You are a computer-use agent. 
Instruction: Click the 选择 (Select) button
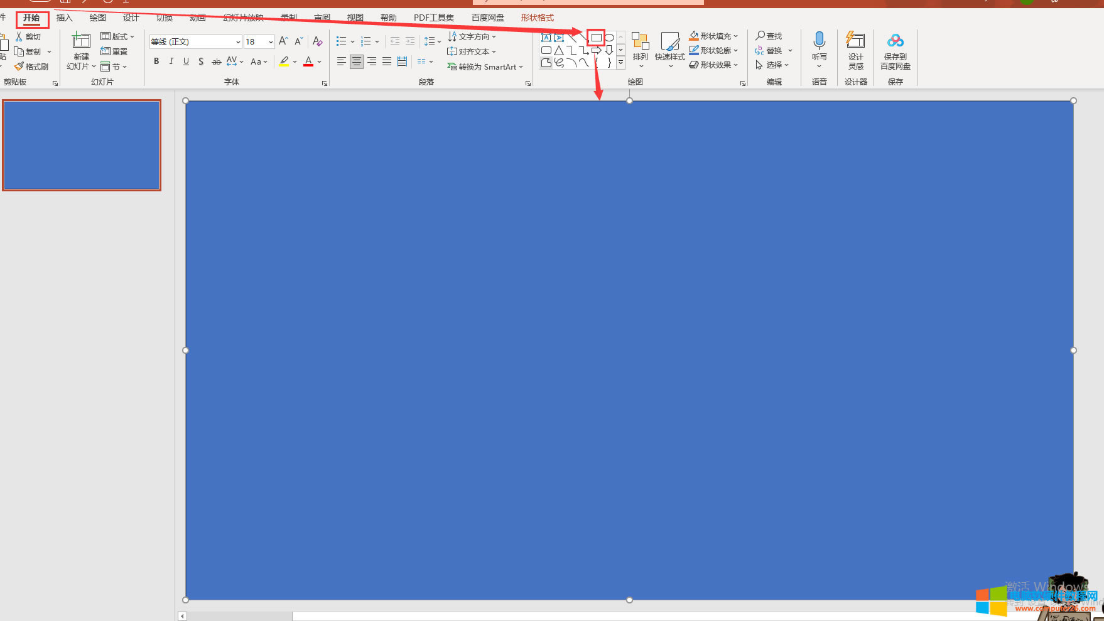(772, 65)
